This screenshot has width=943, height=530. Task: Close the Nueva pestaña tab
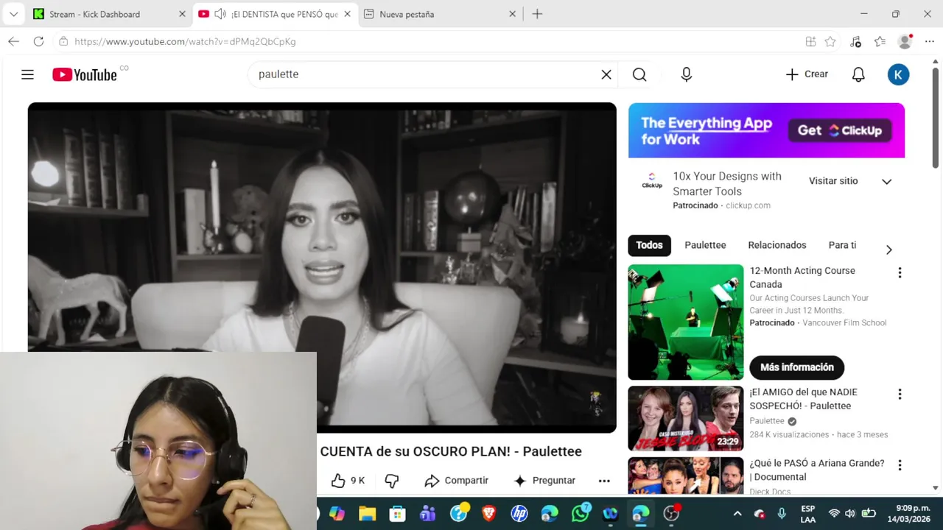[513, 14]
